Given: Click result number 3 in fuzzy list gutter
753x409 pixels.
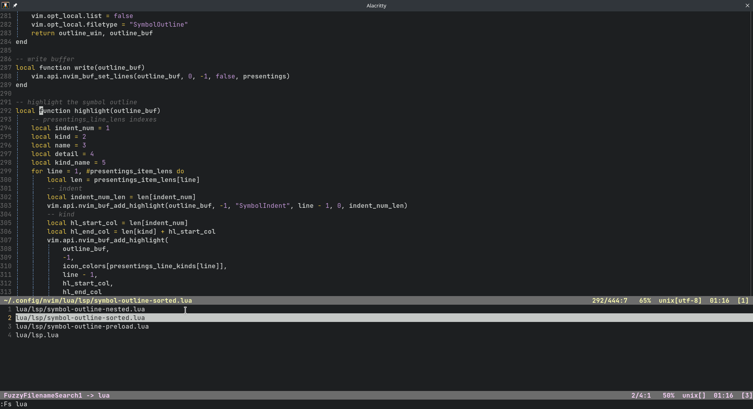Looking at the screenshot, I should coord(10,327).
